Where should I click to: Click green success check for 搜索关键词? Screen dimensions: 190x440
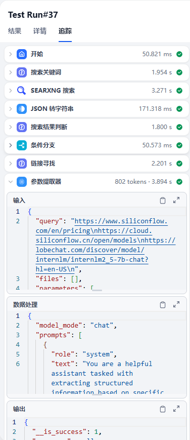[179, 72]
